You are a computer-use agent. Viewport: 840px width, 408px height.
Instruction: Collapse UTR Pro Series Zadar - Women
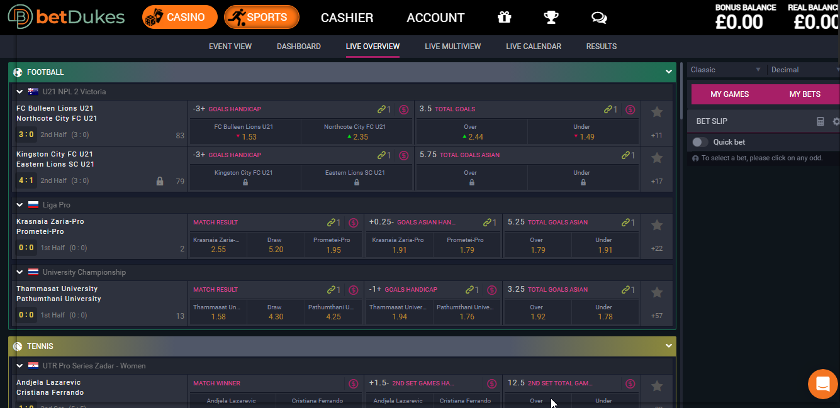(20, 366)
